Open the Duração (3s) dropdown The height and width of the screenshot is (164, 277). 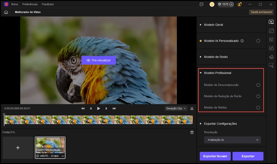click(176, 108)
